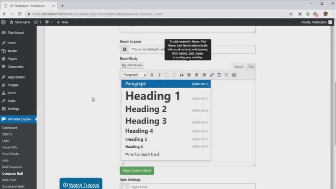Screen dimensions: 336x189
Task: Switch to the Text editor tab
Action: (x=251, y=67)
